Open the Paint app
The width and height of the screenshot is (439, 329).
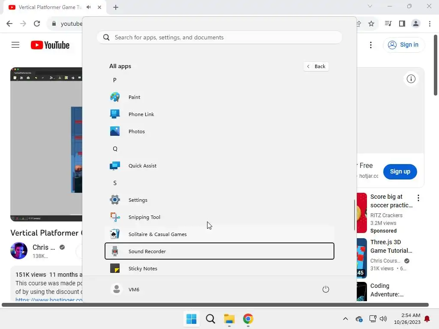(219, 97)
